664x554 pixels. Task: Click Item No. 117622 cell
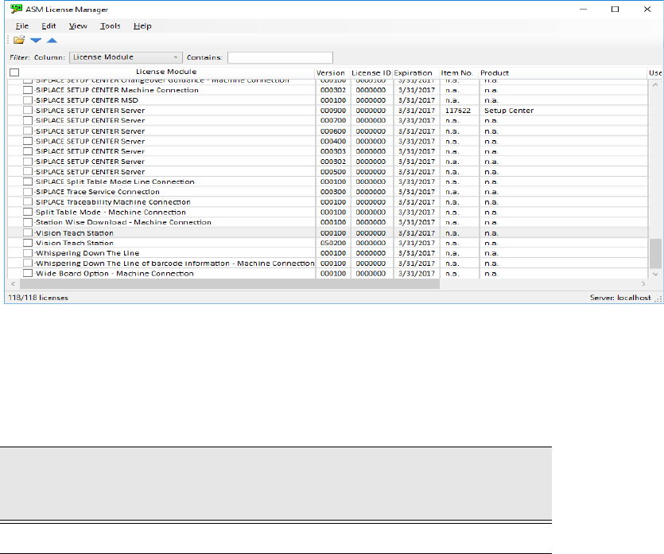click(x=458, y=111)
